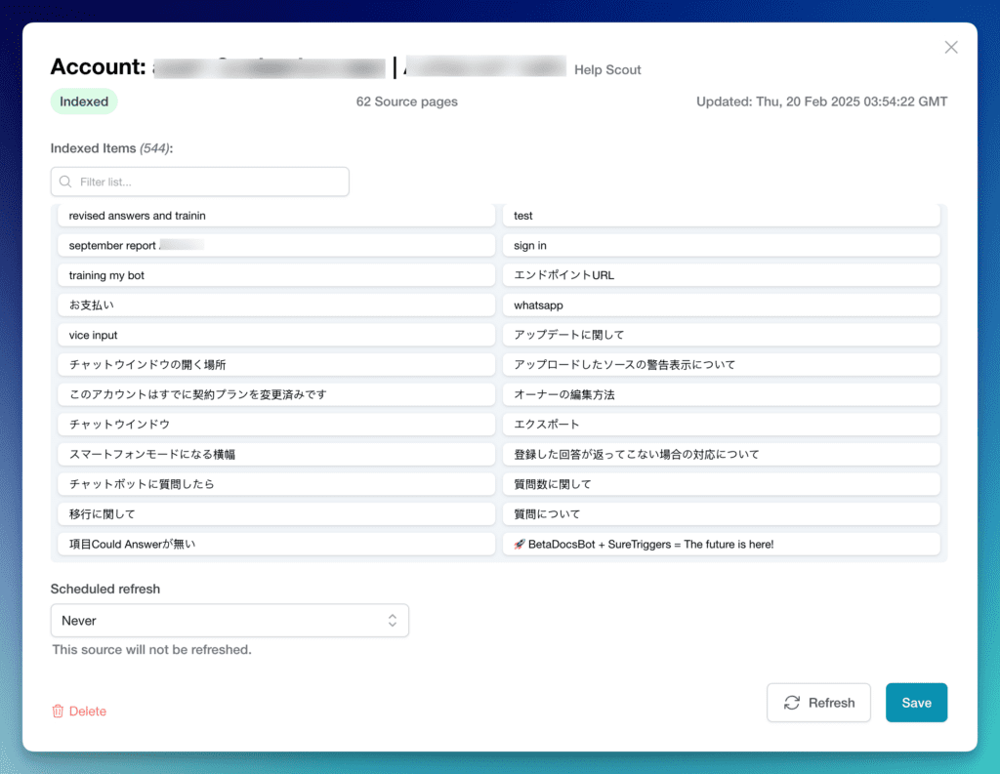This screenshot has width=1000, height=774.
Task: Click the green Indexed status badge
Action: (x=84, y=102)
